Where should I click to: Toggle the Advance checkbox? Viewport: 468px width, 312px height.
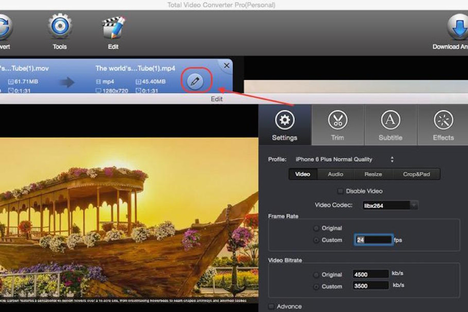click(271, 306)
